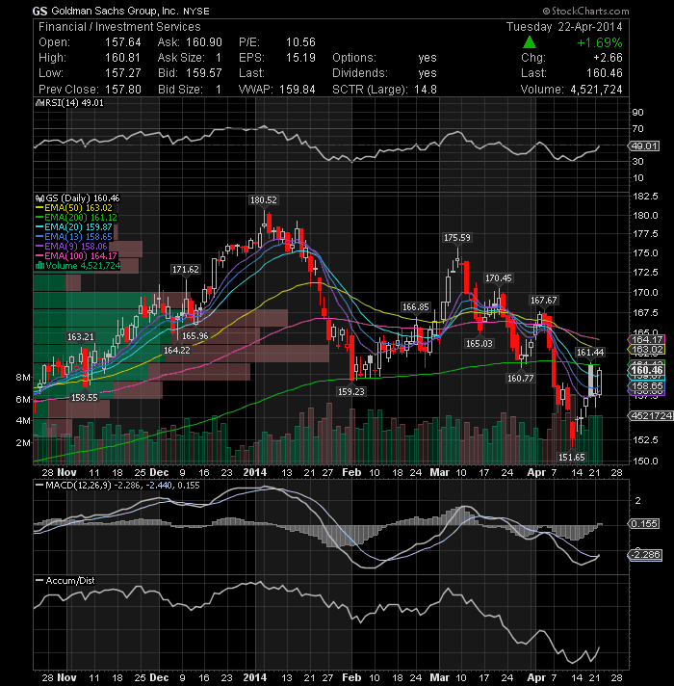Click the 165.03 price label
The width and height of the screenshot is (674, 686).
(480, 343)
